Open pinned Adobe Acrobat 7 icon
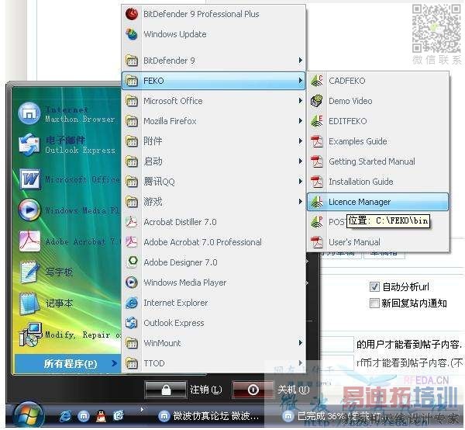 click(x=29, y=241)
